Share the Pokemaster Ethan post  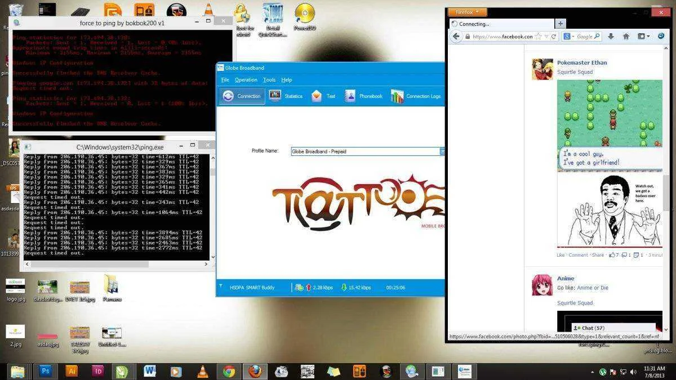point(598,255)
